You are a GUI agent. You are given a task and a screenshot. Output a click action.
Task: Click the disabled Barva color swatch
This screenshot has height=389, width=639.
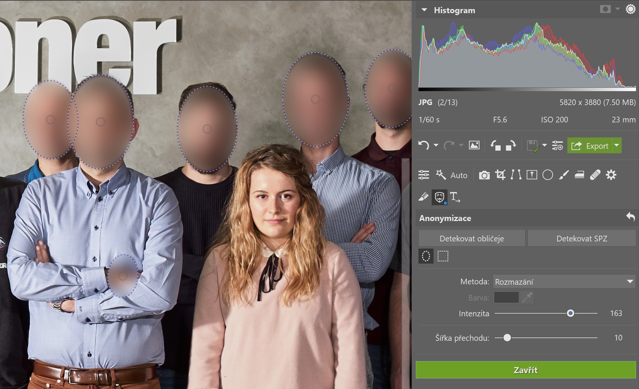(x=506, y=297)
